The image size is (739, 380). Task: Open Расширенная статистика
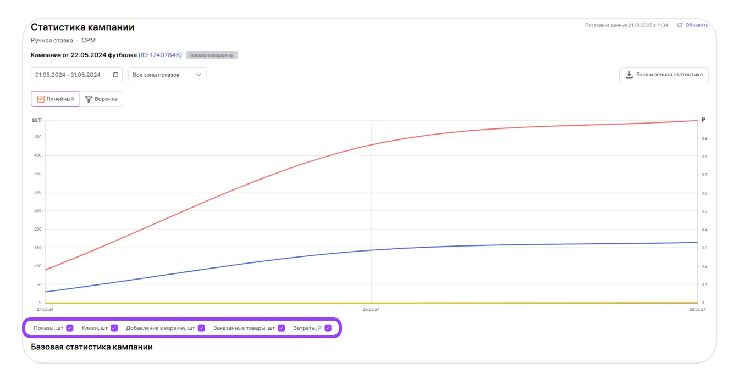(x=664, y=75)
